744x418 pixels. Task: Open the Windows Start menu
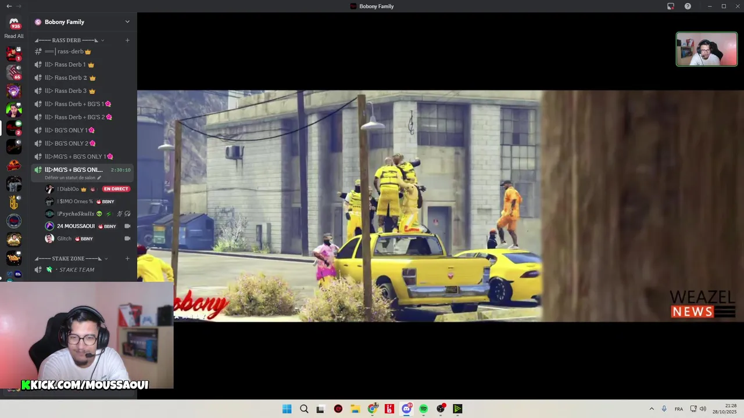(x=287, y=409)
